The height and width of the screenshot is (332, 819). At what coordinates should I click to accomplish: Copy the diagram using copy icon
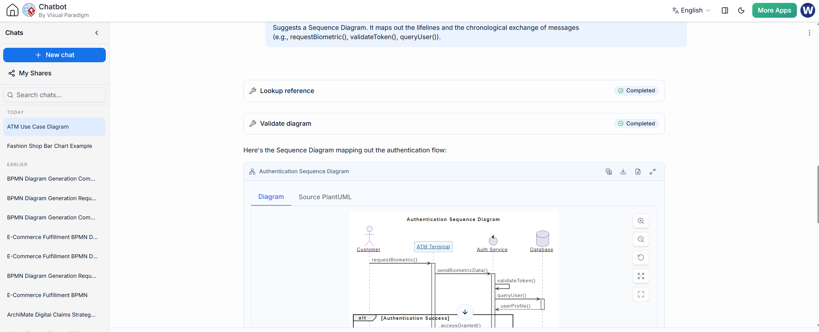(608, 172)
